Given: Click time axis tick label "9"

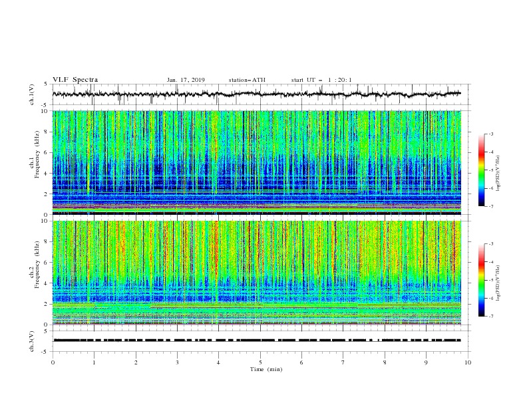Looking at the screenshot, I should coord(426,362).
